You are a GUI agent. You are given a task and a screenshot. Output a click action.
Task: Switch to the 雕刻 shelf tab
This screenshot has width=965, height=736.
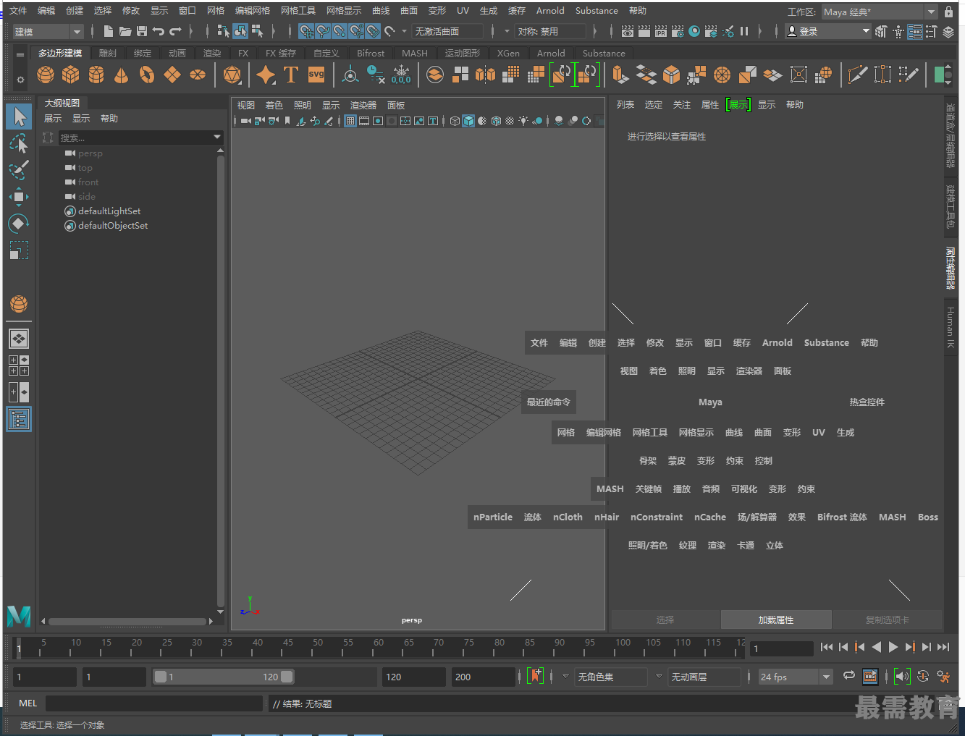coord(107,53)
